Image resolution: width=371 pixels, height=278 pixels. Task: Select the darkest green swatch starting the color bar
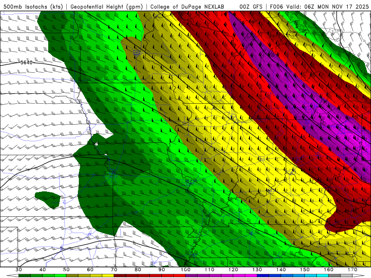(x=25, y=275)
